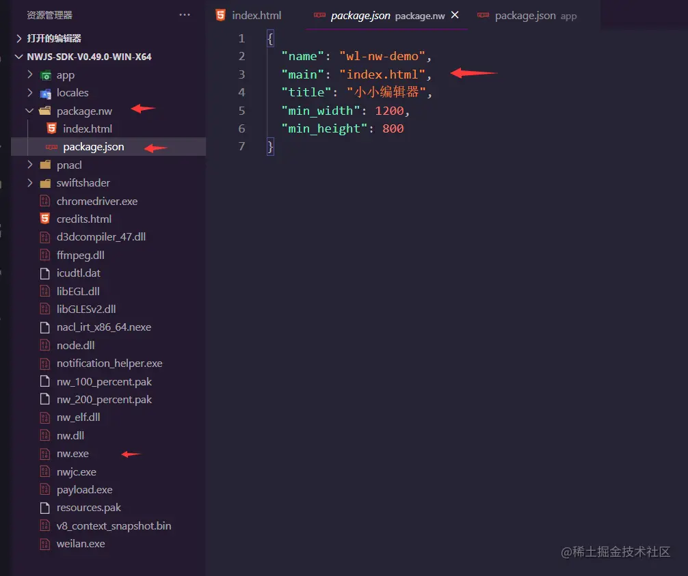This screenshot has width=688, height=576.
Task: Open the weilan.exe file
Action: coord(81,544)
